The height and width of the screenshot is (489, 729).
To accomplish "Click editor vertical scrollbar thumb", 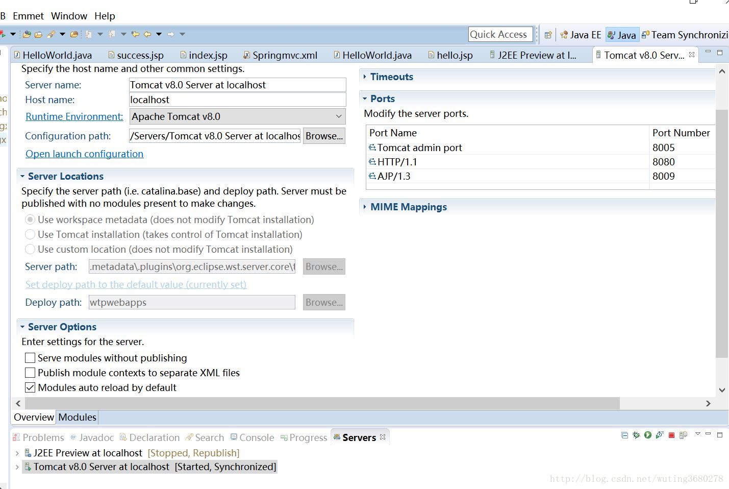I will point(722,233).
